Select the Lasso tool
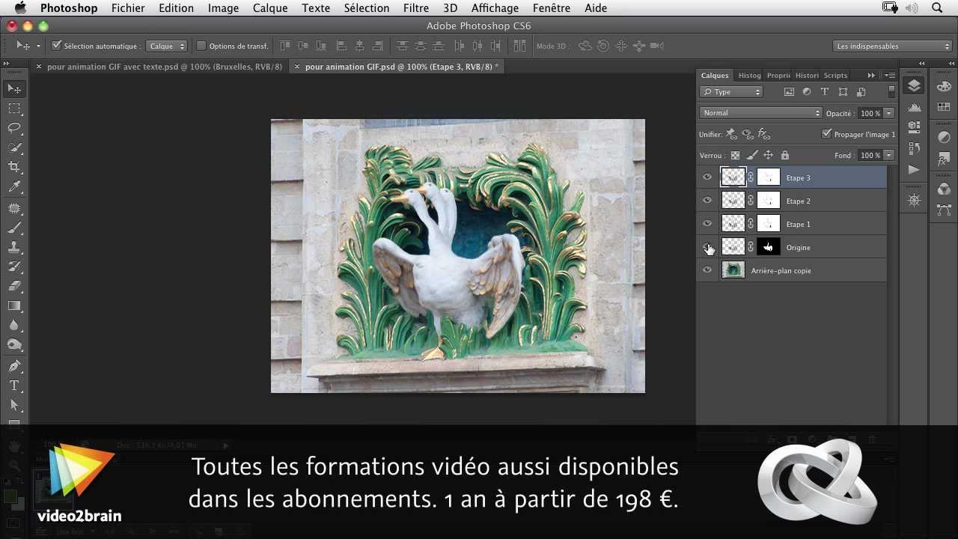 [x=14, y=128]
